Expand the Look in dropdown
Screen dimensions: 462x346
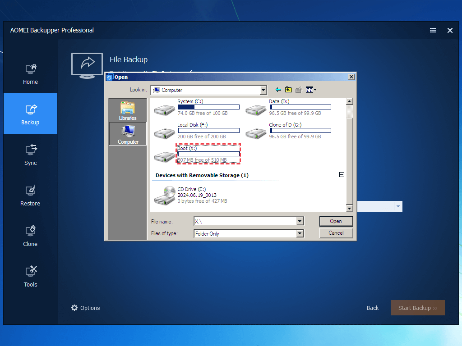[263, 90]
